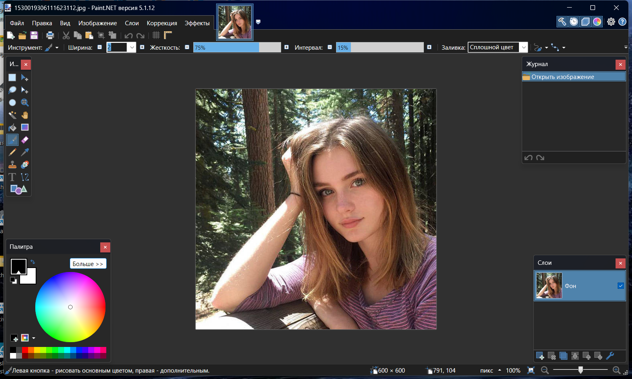Click the red swatch in palette strip
This screenshot has height=379, width=632.
tap(25, 350)
